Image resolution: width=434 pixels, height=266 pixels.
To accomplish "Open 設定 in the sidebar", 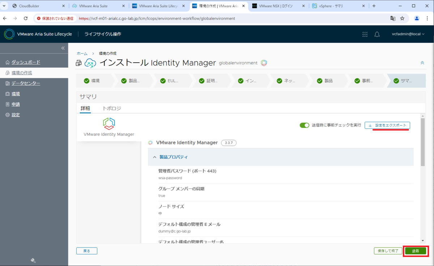I will [x=16, y=115].
